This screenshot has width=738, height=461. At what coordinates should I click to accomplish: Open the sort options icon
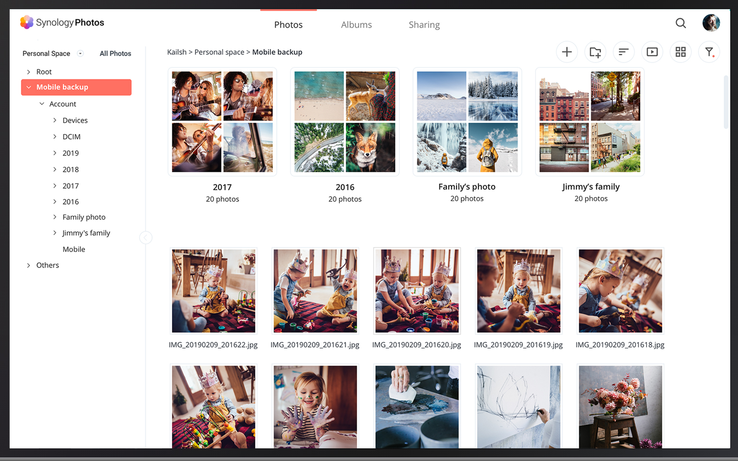click(623, 52)
